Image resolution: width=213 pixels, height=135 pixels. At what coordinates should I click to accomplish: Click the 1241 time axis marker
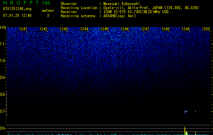(23, 29)
